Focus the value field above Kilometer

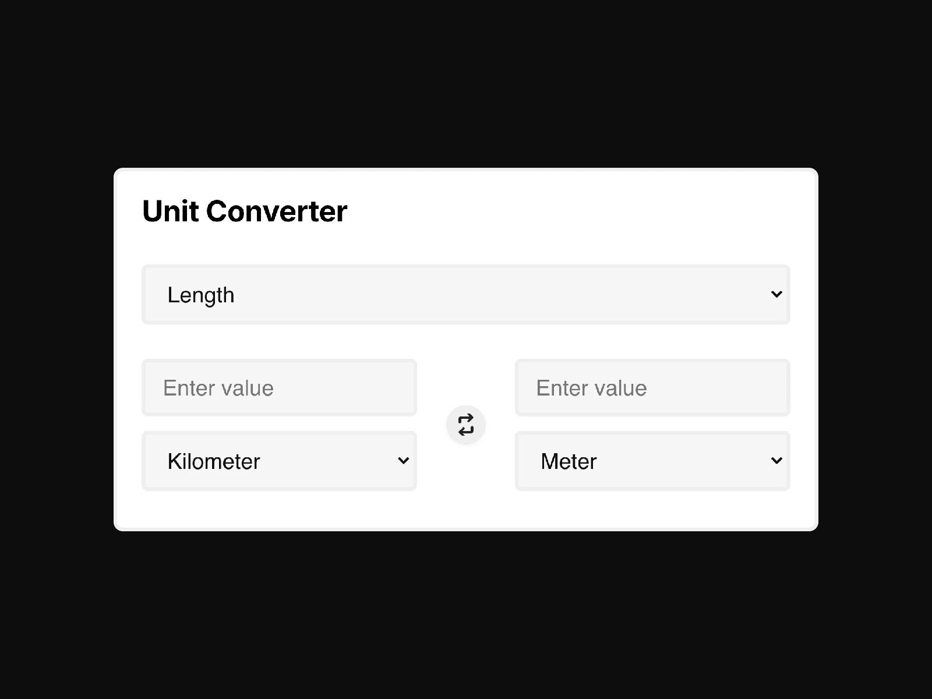pos(279,388)
